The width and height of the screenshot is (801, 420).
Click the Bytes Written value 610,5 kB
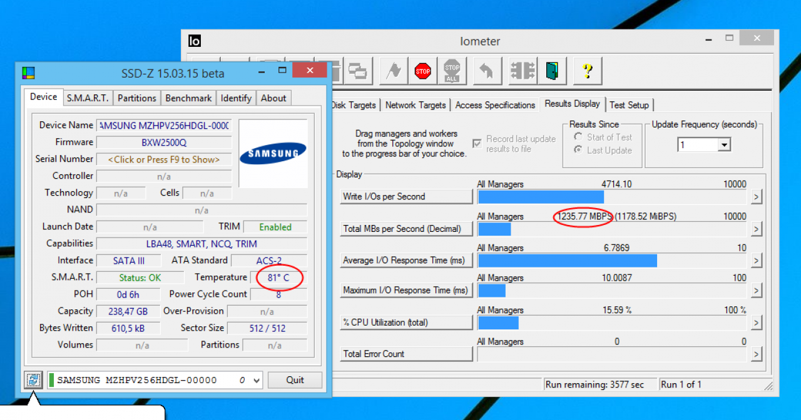[128, 328]
